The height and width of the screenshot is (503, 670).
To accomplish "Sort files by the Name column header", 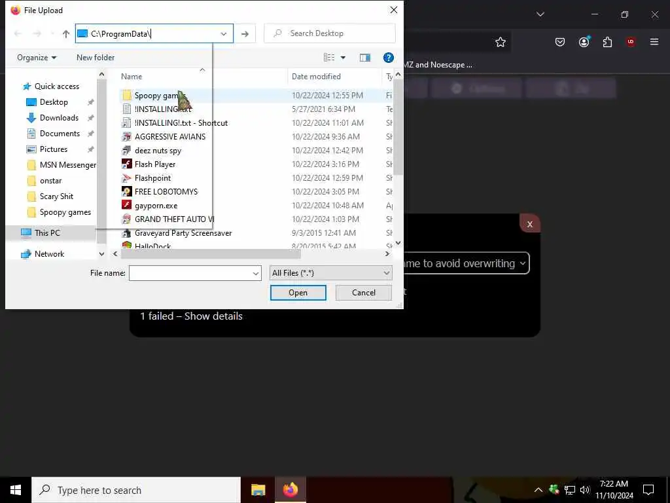I will (x=131, y=77).
